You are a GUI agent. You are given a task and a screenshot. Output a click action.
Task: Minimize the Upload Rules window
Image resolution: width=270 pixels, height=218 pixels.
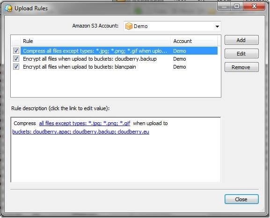coord(224,7)
